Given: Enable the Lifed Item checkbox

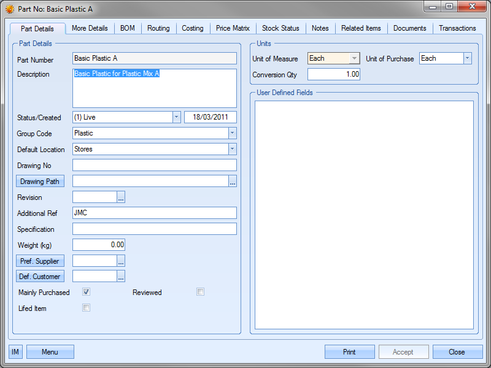Looking at the screenshot, I should coord(87,308).
